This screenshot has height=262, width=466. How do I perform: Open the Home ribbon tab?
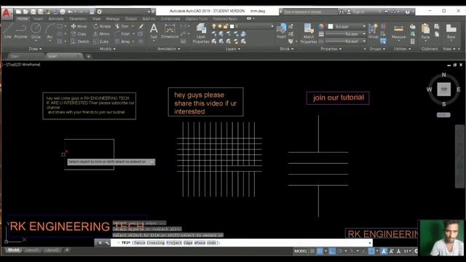pyautogui.click(x=23, y=19)
